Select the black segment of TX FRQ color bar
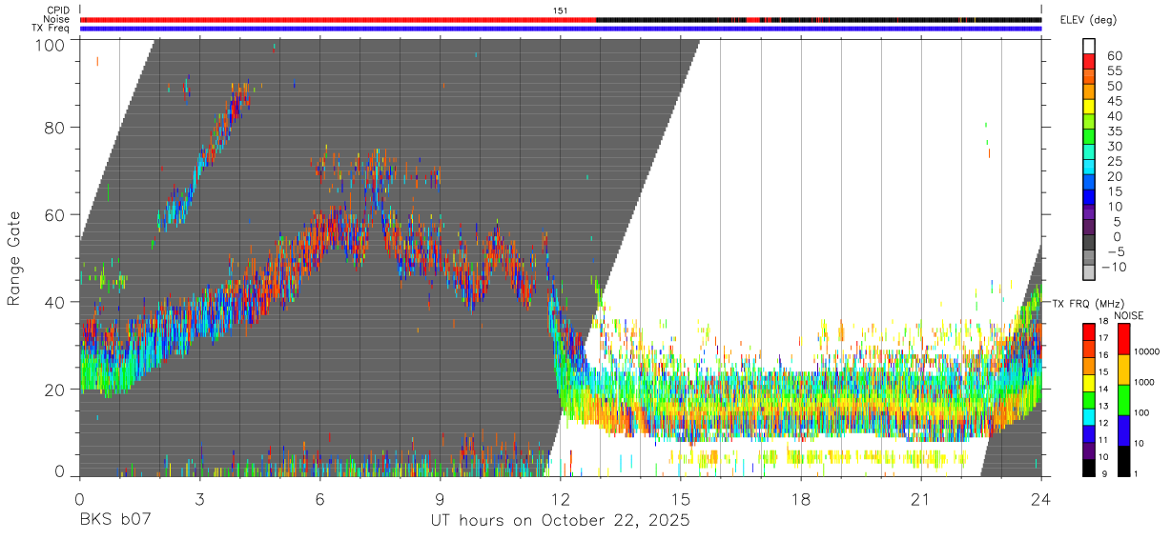1171x540 pixels. (1089, 468)
